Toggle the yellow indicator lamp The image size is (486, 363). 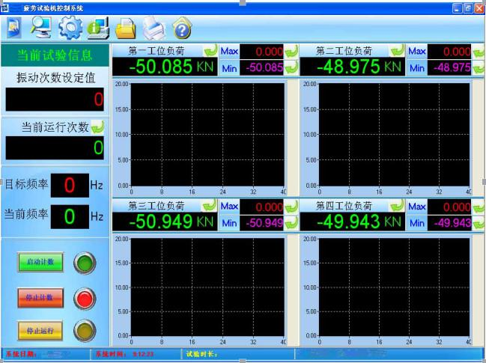point(85,331)
